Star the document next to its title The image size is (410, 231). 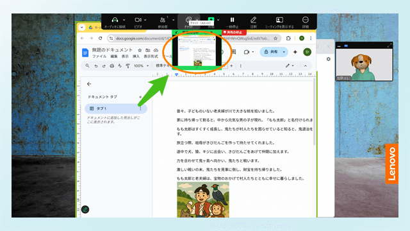tap(140, 50)
